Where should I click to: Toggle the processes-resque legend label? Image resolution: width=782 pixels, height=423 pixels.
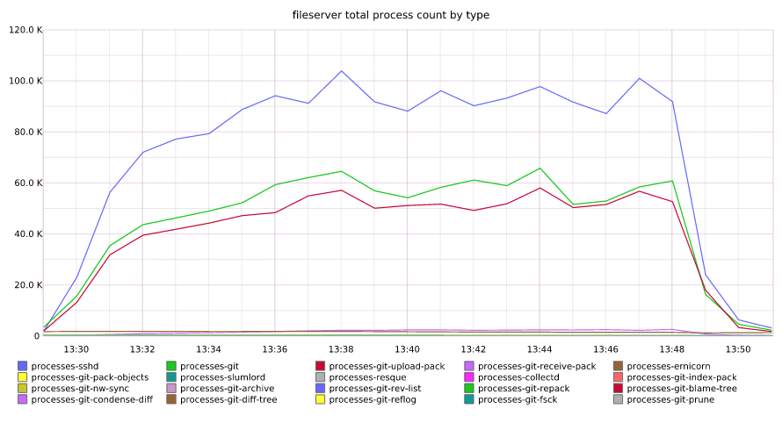point(367,377)
